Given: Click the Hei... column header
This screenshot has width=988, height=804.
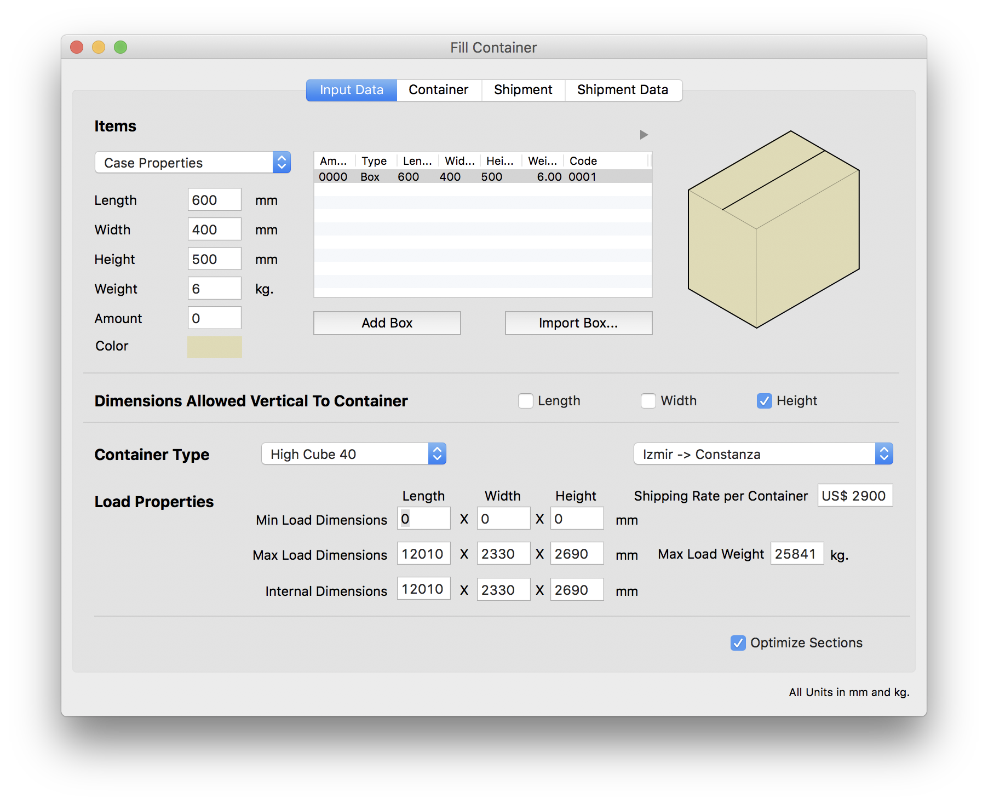Looking at the screenshot, I should [501, 161].
